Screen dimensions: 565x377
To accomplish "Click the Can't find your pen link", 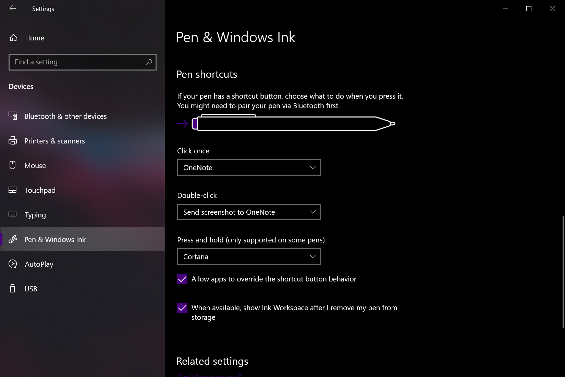I will [x=208, y=375].
